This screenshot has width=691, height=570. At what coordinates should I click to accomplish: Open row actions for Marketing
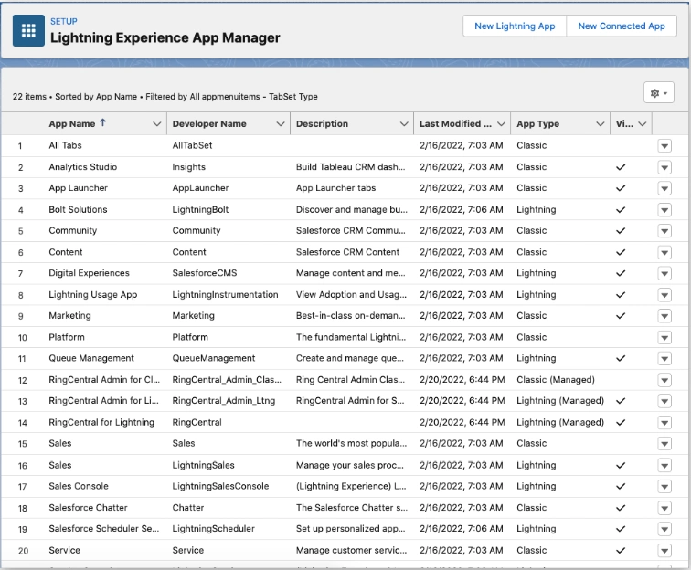[x=664, y=316]
